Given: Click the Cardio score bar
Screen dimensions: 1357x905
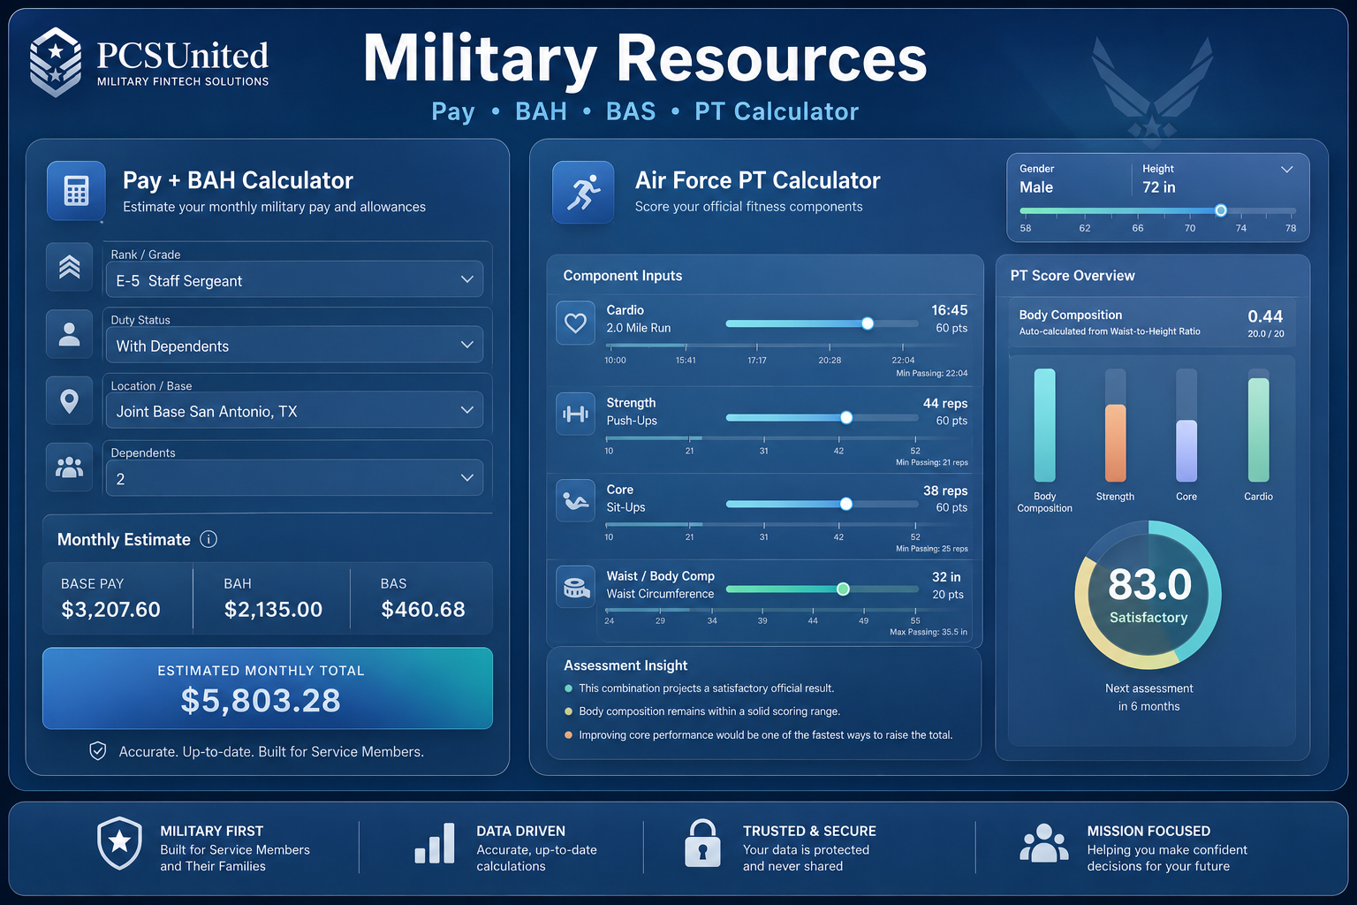Looking at the screenshot, I should click(x=1258, y=425).
